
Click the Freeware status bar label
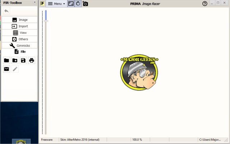(x=47, y=140)
